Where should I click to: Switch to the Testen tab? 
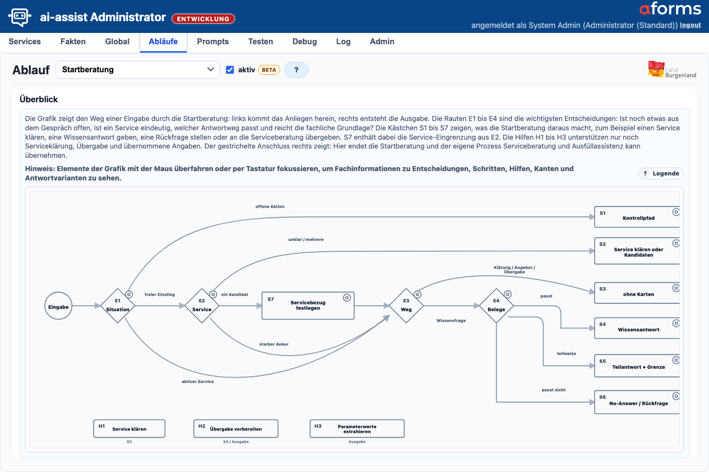(x=260, y=42)
